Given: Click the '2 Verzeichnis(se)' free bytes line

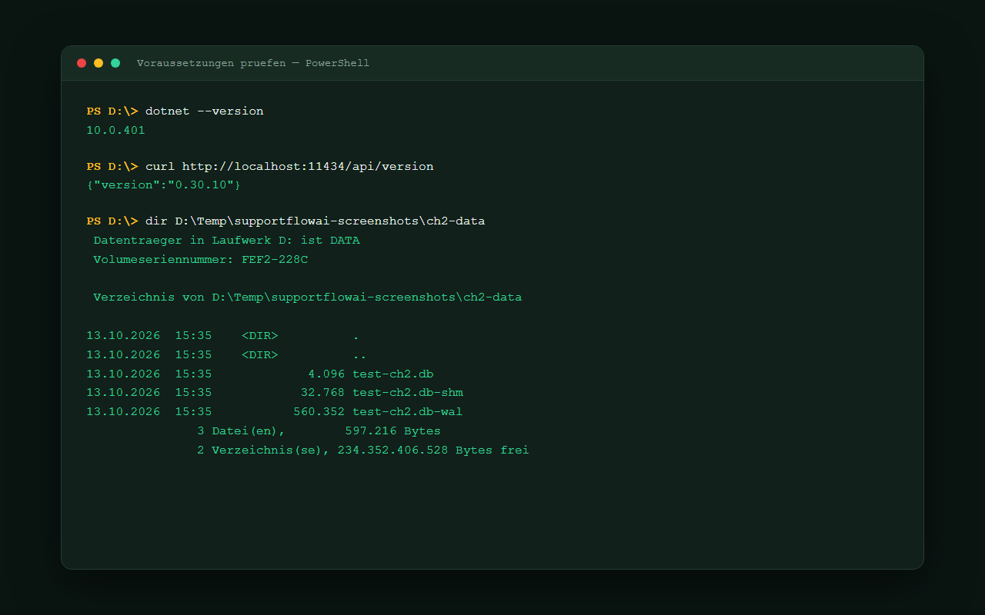Looking at the screenshot, I should (x=363, y=450).
